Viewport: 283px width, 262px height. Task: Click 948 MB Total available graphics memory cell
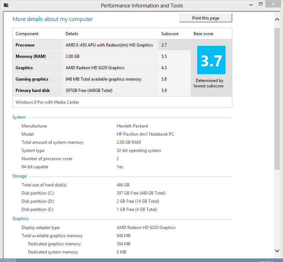coord(104,79)
